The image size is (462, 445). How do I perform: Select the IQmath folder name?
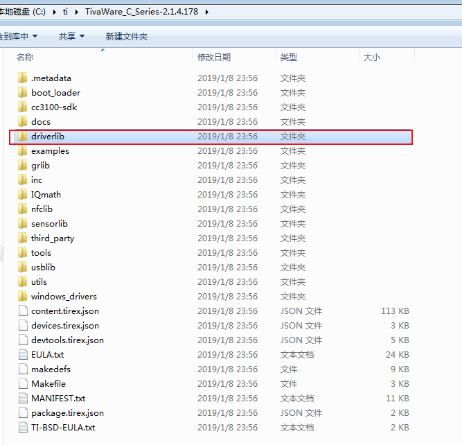pyautogui.click(x=46, y=195)
